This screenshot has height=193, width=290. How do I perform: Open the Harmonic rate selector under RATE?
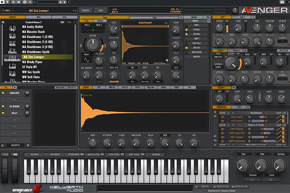(145, 82)
